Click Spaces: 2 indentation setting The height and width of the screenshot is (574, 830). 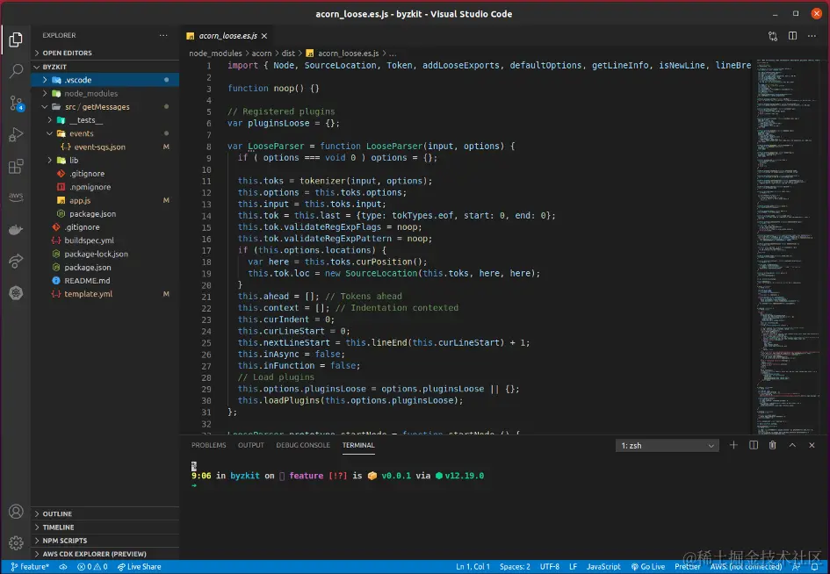click(515, 567)
